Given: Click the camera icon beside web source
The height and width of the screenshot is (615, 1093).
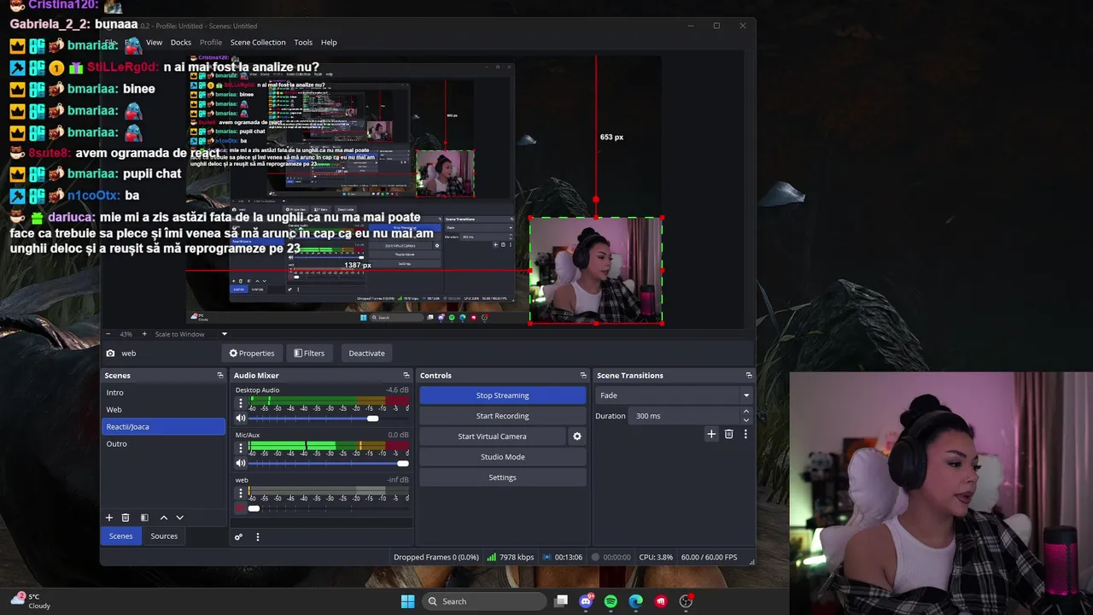Looking at the screenshot, I should (x=110, y=353).
